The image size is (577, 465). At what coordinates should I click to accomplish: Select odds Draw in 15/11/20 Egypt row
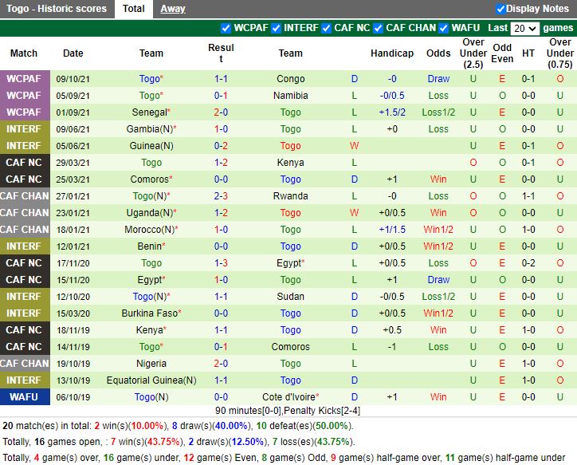point(438,280)
